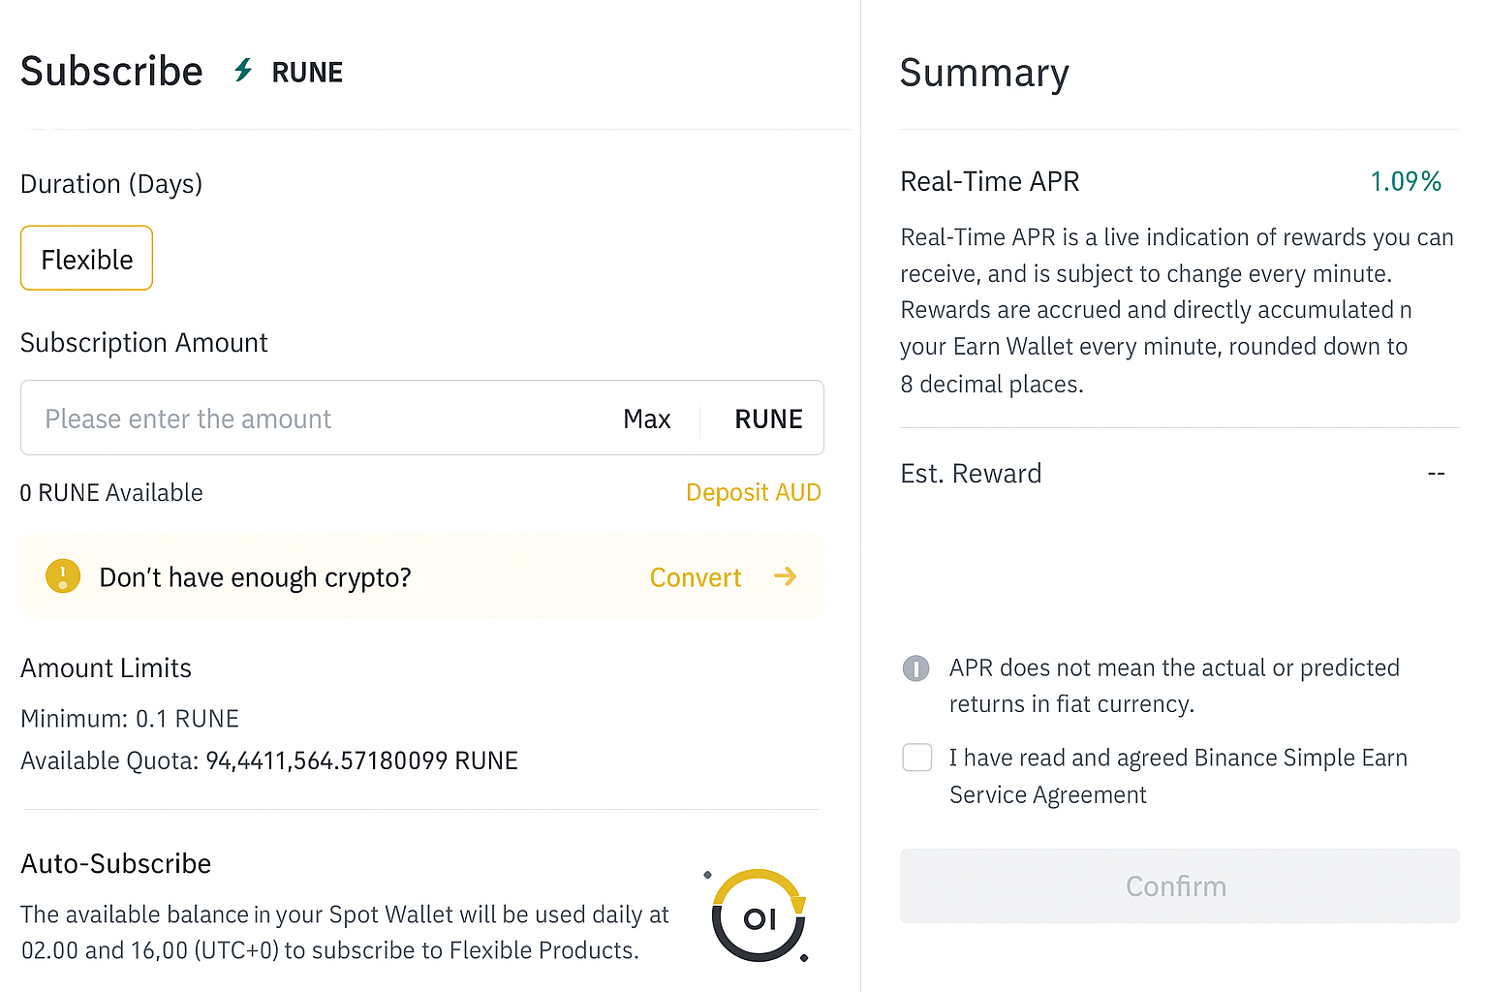Click the Auto-Subscribe circular arrow icon
Screen dimensions: 1488x992
click(x=759, y=916)
